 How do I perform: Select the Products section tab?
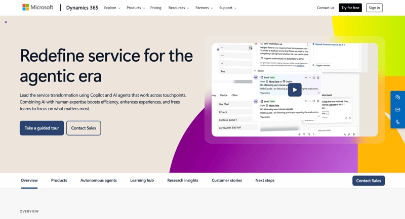point(59,180)
